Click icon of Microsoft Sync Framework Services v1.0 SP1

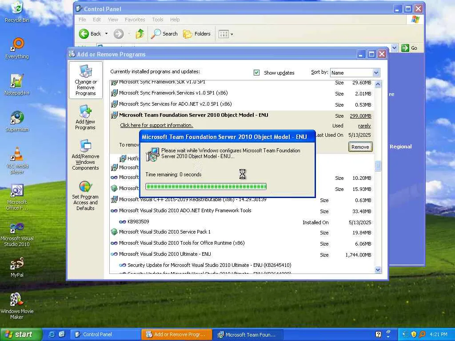click(x=114, y=93)
